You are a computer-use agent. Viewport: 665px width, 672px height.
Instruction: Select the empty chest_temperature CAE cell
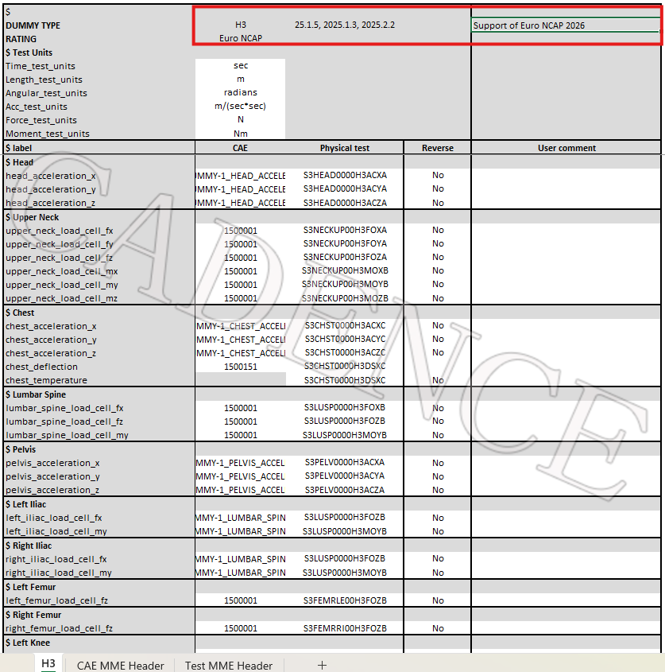click(240, 379)
